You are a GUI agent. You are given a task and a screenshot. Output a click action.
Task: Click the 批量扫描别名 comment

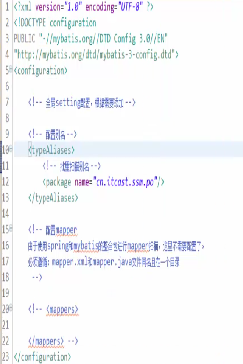coord(72,166)
